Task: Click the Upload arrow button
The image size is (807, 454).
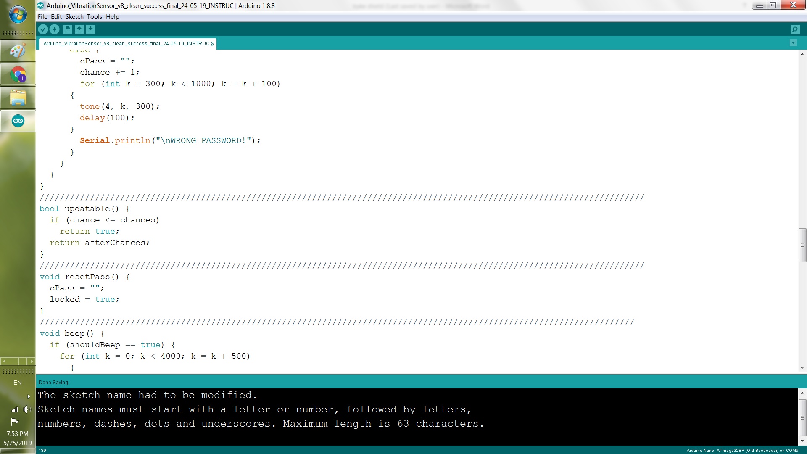Action: pyautogui.click(x=55, y=29)
